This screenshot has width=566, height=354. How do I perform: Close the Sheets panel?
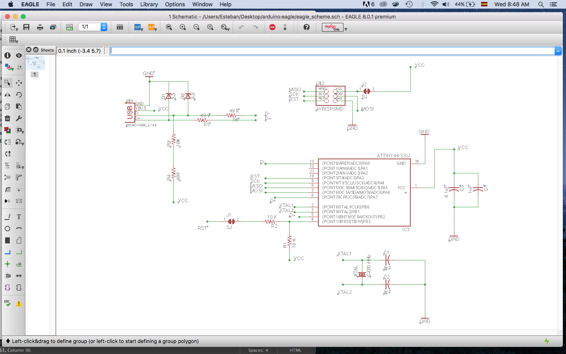click(29, 50)
